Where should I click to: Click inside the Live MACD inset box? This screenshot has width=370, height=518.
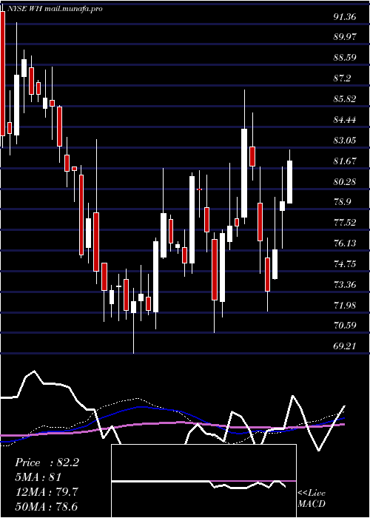pos(203,481)
